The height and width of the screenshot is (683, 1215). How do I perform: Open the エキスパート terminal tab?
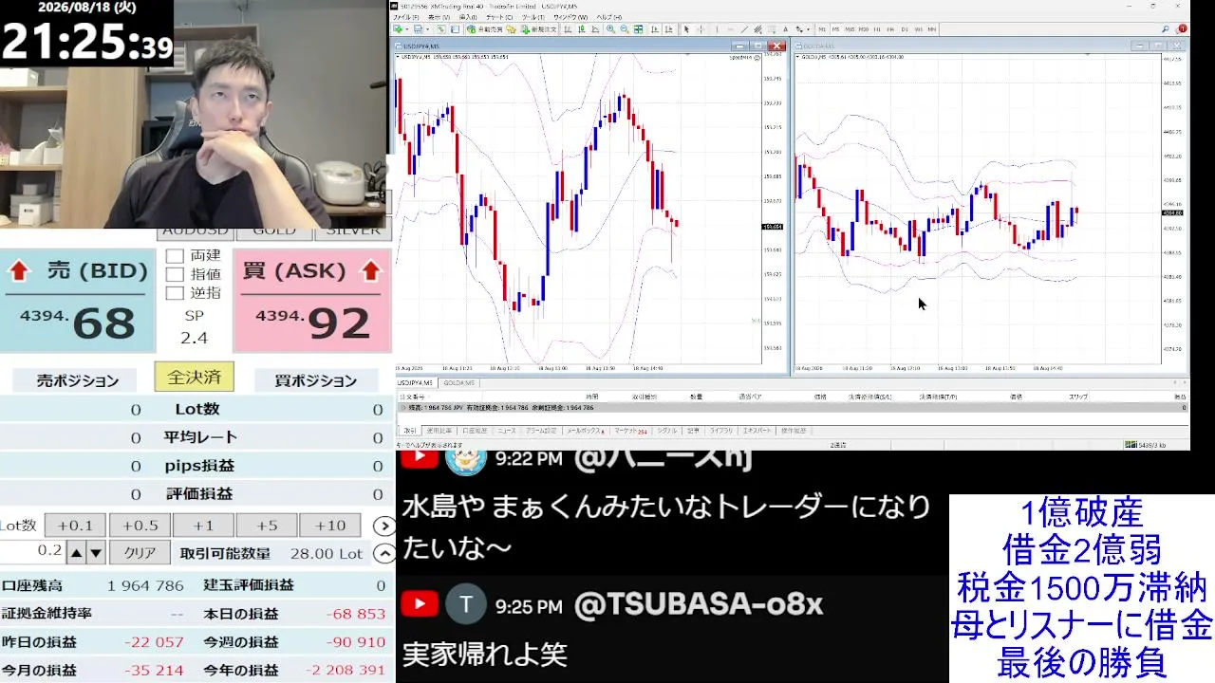coord(757,431)
